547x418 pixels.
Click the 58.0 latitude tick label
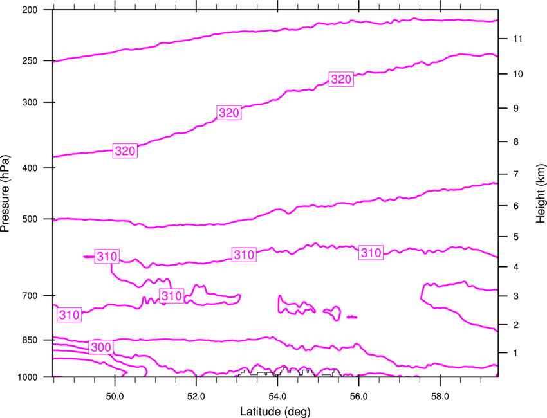(x=440, y=397)
